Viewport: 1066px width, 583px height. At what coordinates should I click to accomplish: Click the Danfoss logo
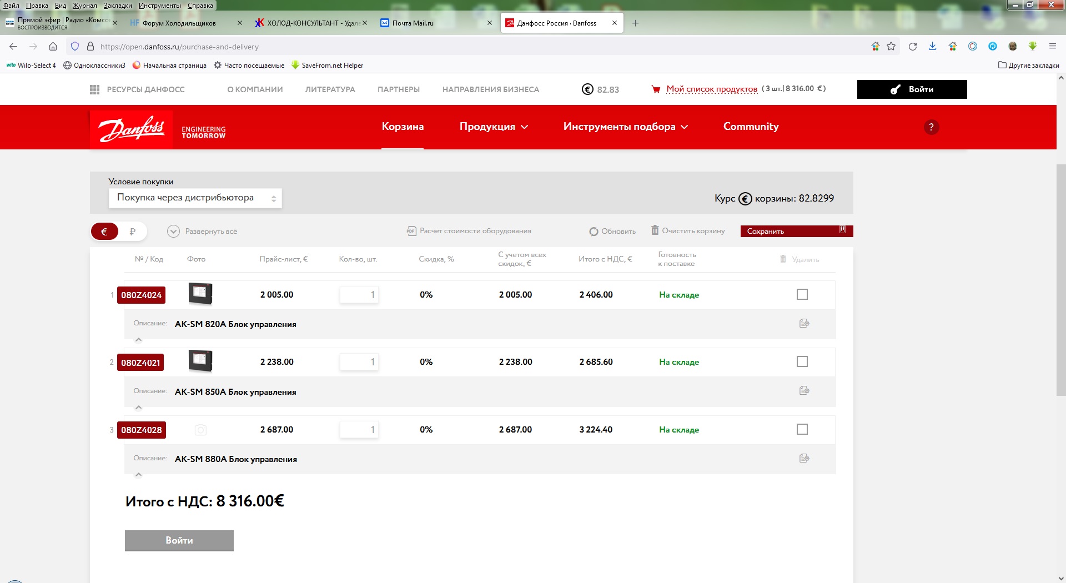pos(132,129)
